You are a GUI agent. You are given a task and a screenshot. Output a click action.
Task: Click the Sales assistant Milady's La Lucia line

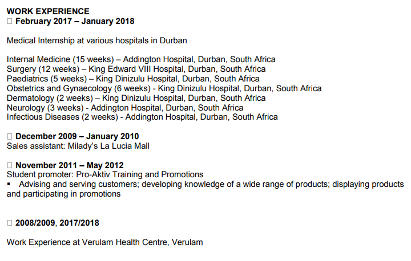click(x=78, y=146)
